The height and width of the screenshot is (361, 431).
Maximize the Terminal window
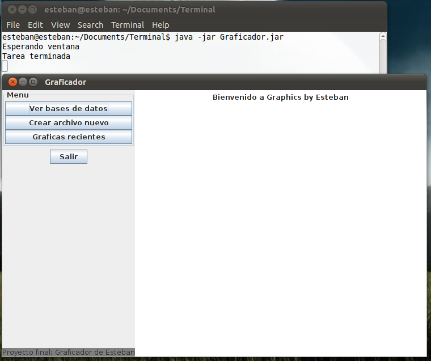pyautogui.click(x=33, y=10)
